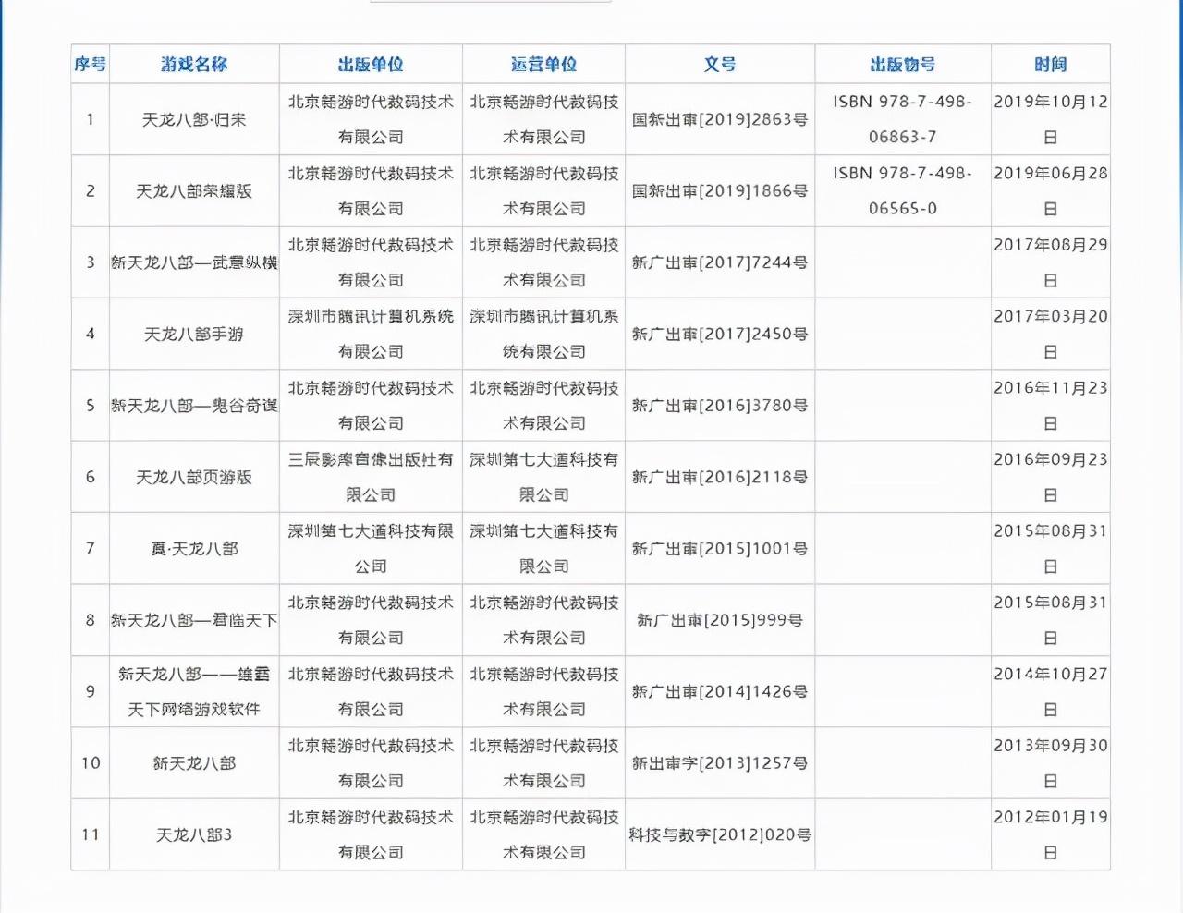Select the game name 新天龙八部—君临天下
The width and height of the screenshot is (1183, 913).
coord(194,620)
